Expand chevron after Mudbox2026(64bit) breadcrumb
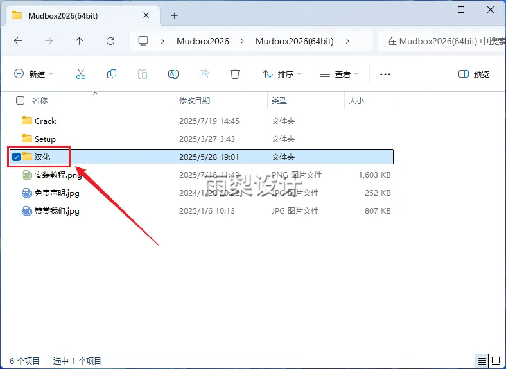 347,41
